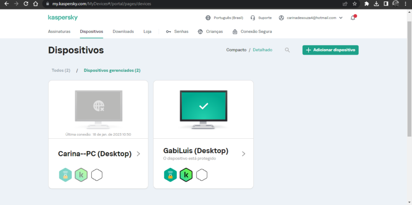The width and height of the screenshot is (412, 205).
Task: Click Carina--PC empty hexagon slot
Action: (97, 175)
